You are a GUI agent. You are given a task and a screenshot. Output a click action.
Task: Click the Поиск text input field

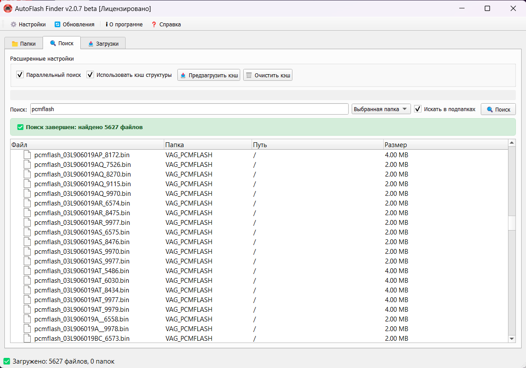[x=189, y=109]
